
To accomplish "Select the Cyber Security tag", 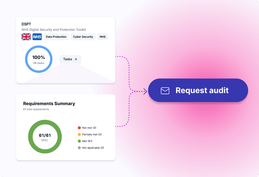I will pyautogui.click(x=83, y=37).
